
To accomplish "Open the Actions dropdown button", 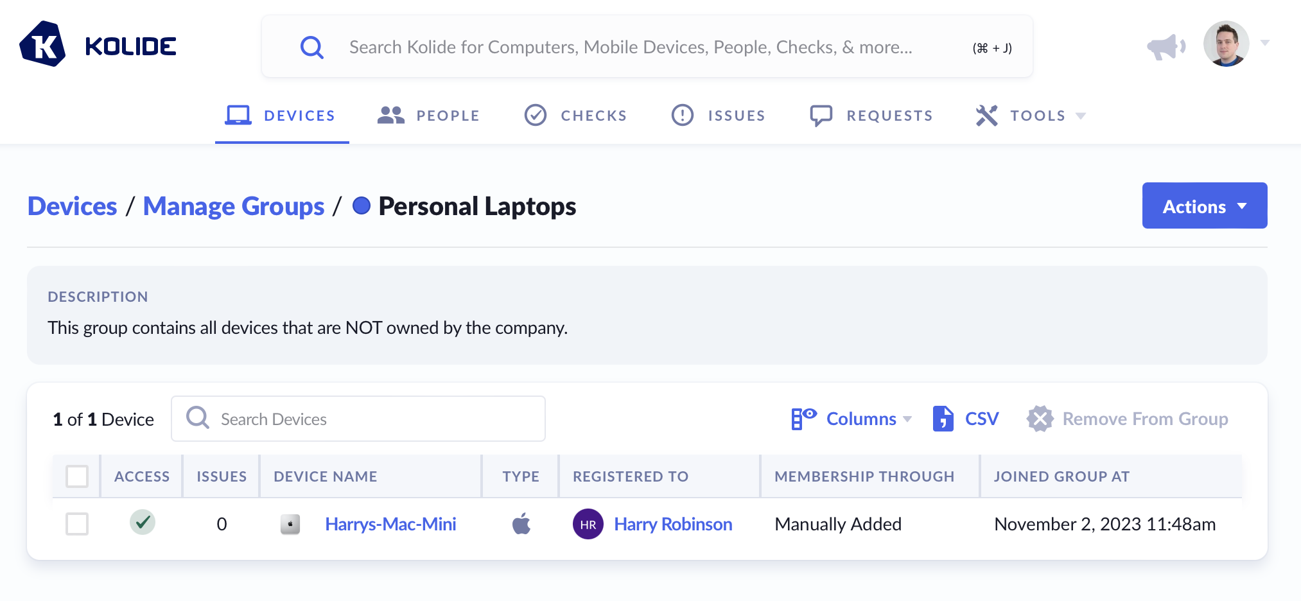I will [x=1204, y=206].
